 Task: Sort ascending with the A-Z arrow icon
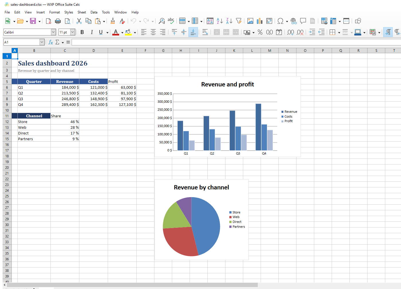[x=220, y=21]
